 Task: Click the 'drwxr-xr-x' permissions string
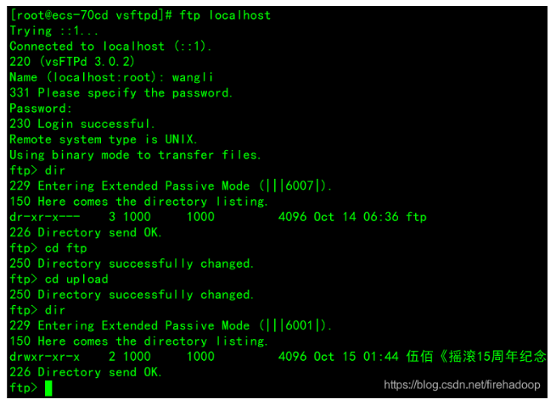45,357
